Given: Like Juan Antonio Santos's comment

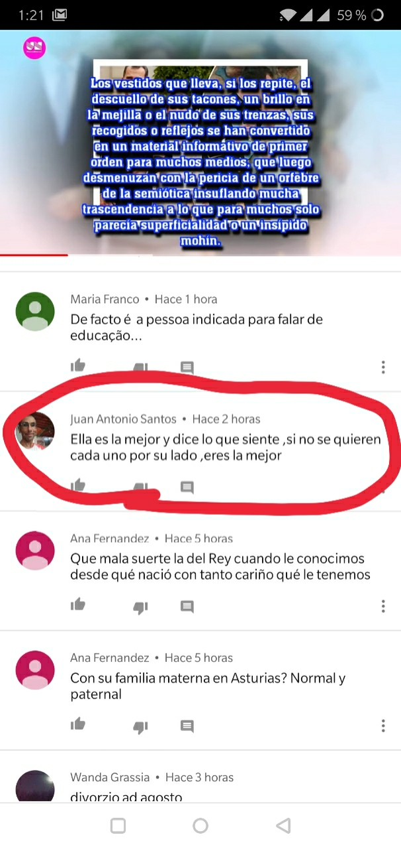Looking at the screenshot, I should (78, 486).
